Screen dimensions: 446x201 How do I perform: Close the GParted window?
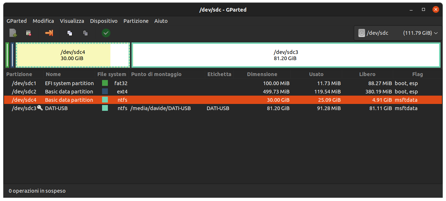[435, 10]
